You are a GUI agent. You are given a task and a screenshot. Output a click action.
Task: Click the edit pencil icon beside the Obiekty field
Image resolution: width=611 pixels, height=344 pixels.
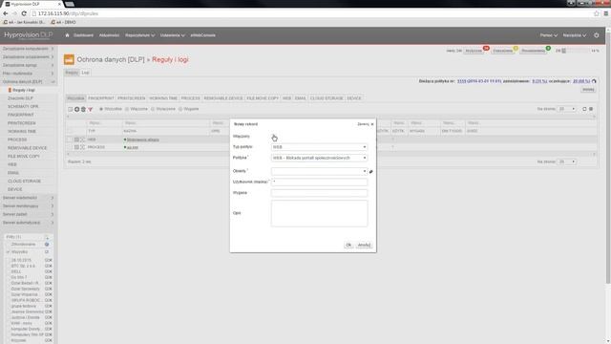(371, 172)
